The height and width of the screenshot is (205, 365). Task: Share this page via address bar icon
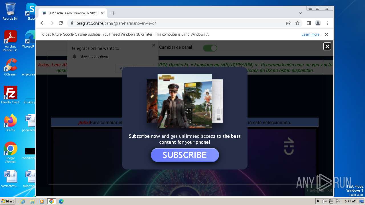coord(288,23)
